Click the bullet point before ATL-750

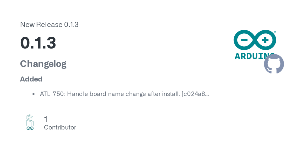(33, 94)
